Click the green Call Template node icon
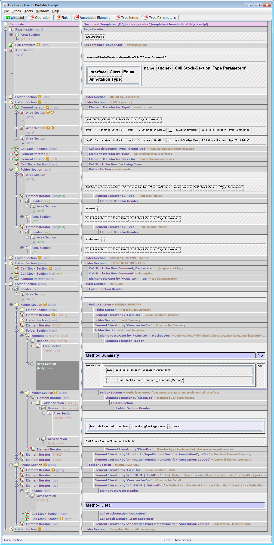The width and height of the screenshot is (274, 545). (11, 45)
